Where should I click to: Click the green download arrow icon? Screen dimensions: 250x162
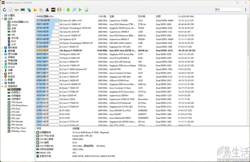point(68,10)
